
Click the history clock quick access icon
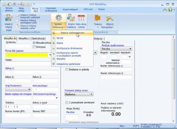point(10,4)
